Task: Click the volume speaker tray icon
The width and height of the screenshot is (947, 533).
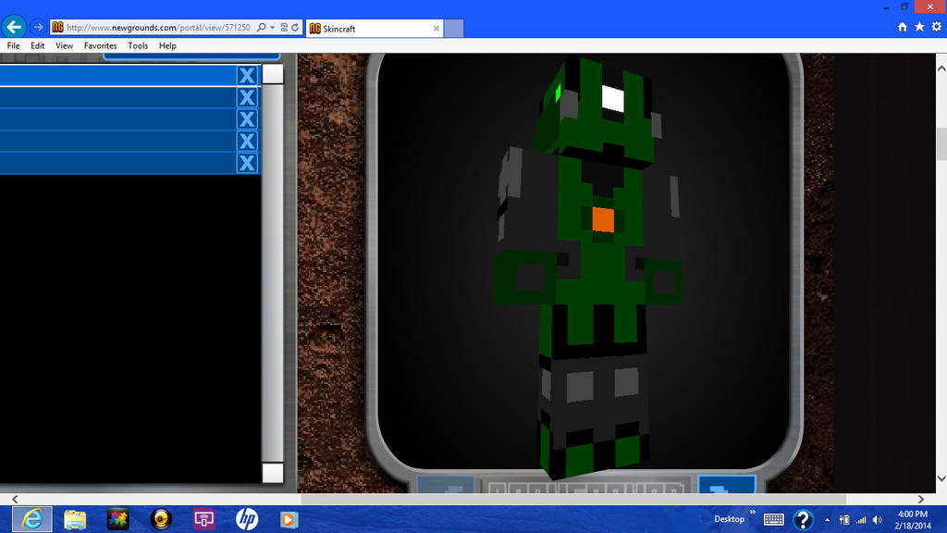Action: tap(878, 520)
